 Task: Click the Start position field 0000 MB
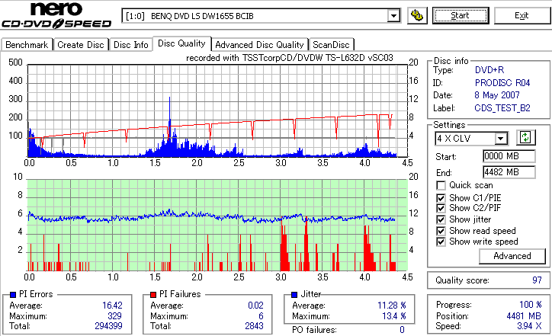coord(509,156)
